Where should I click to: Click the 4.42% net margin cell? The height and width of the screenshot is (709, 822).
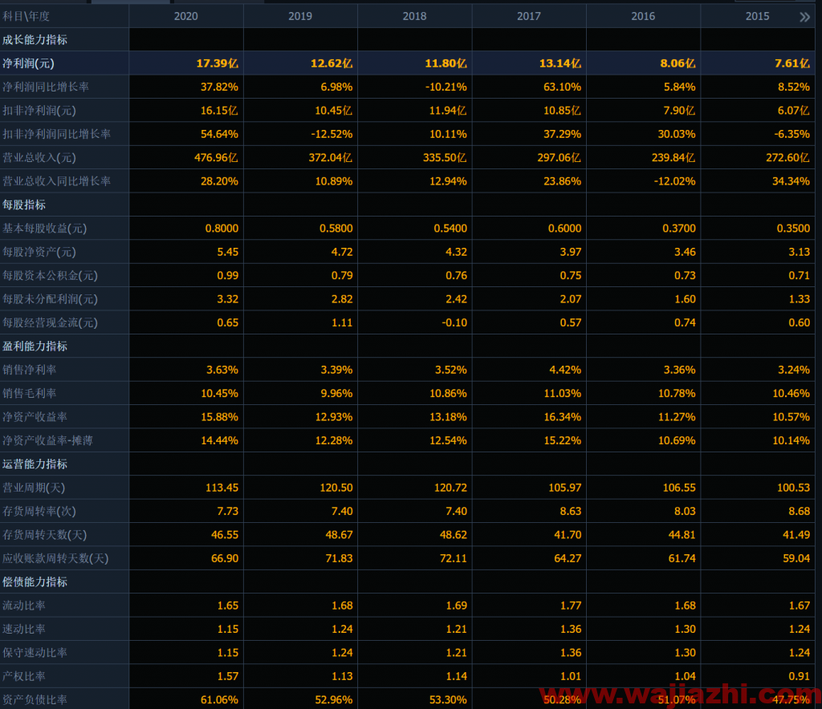click(x=566, y=370)
